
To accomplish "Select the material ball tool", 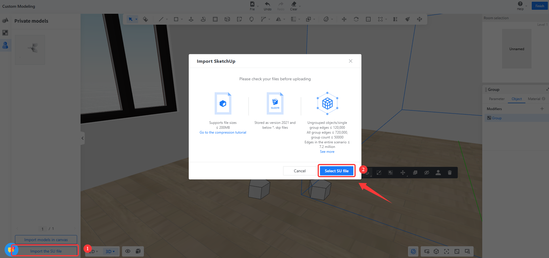I will (x=326, y=19).
